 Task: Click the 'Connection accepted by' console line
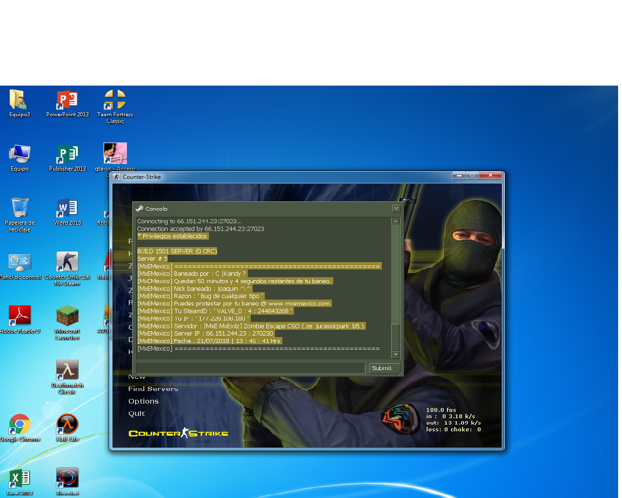pyautogui.click(x=201, y=229)
